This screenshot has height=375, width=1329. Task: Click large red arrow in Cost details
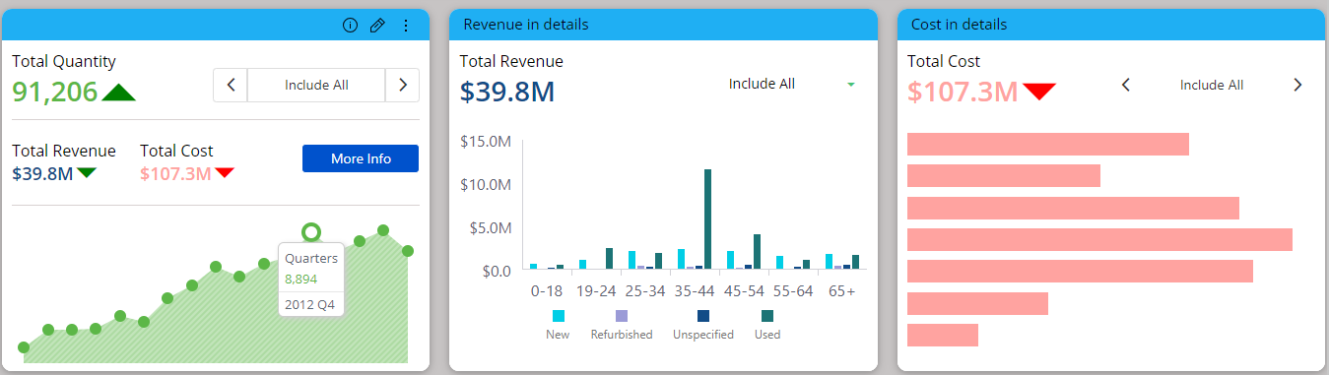pos(1039,92)
